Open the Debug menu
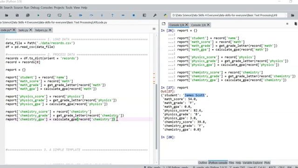The image size is (298, 168). click(35, 7)
